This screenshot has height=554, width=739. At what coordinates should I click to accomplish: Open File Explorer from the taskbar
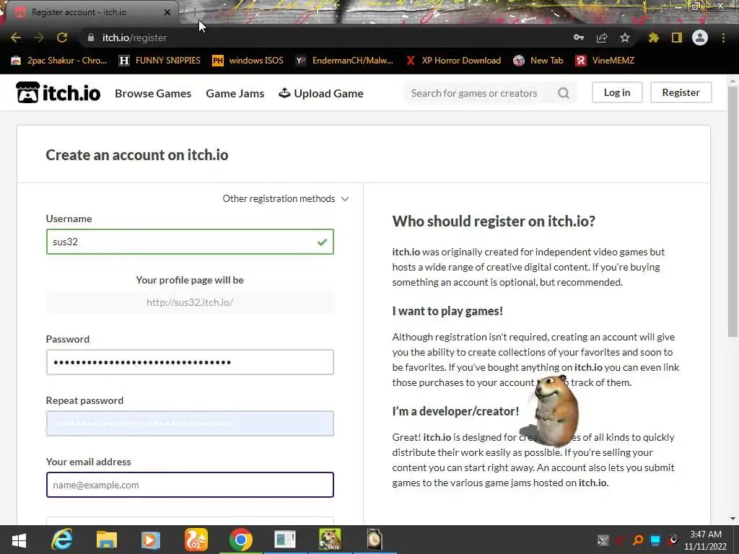pyautogui.click(x=107, y=540)
